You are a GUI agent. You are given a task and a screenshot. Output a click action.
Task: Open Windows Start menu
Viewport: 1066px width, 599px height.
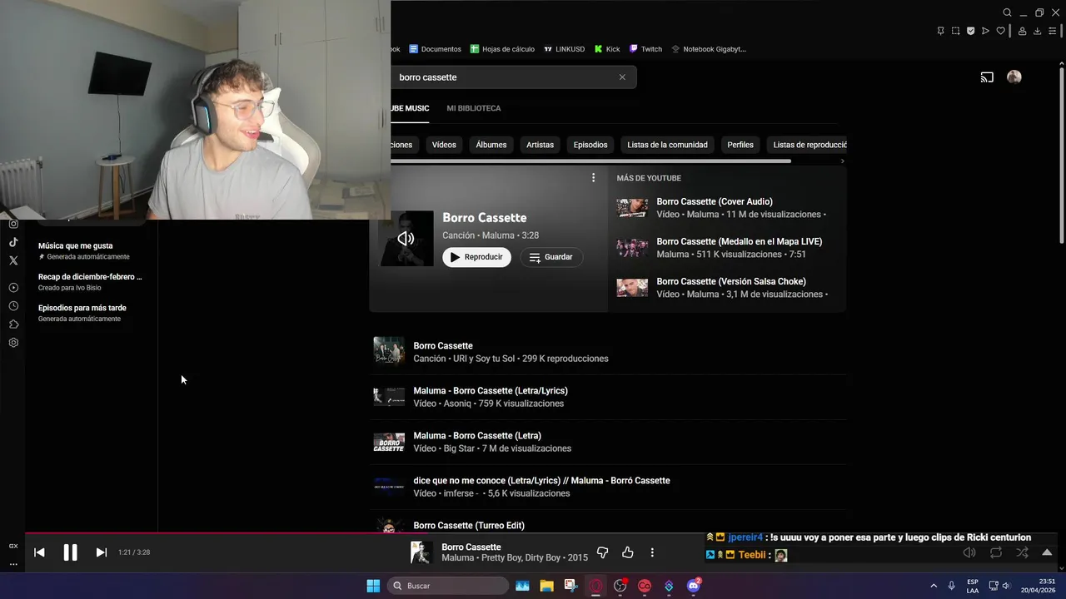pos(373,586)
